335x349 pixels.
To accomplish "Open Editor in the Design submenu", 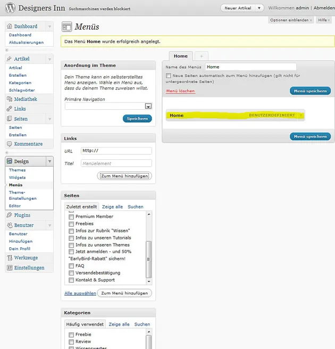I will pyautogui.click(x=15, y=206).
